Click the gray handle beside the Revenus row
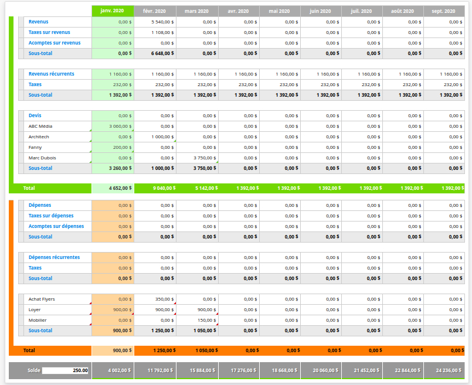This screenshot has height=385, width=472. pos(21,22)
